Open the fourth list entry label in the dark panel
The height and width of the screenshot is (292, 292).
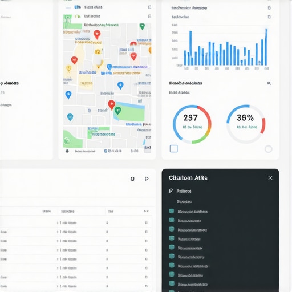(x=189, y=239)
